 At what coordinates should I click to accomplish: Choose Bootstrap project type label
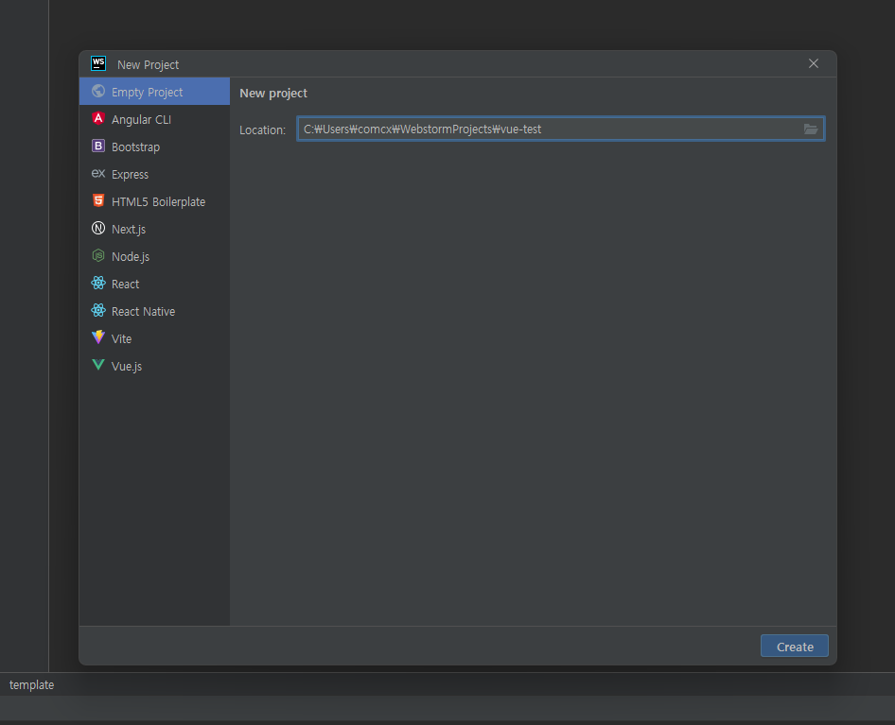pyautogui.click(x=136, y=147)
